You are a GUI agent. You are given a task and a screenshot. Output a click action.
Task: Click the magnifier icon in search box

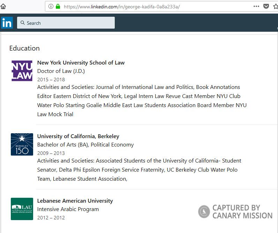point(23,23)
